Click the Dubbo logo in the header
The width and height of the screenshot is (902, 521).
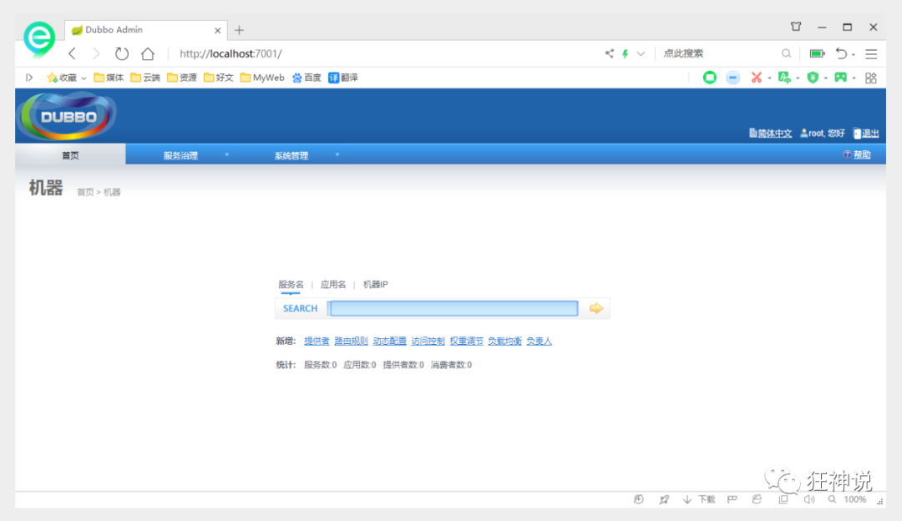(68, 118)
